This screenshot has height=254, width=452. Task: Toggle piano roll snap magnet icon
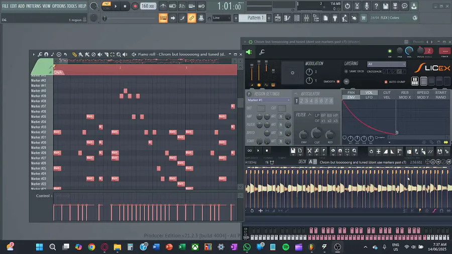click(x=46, y=54)
